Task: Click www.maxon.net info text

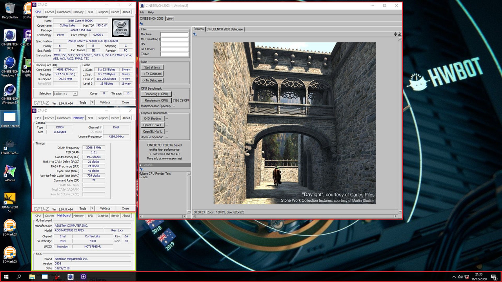Action: click(172, 159)
